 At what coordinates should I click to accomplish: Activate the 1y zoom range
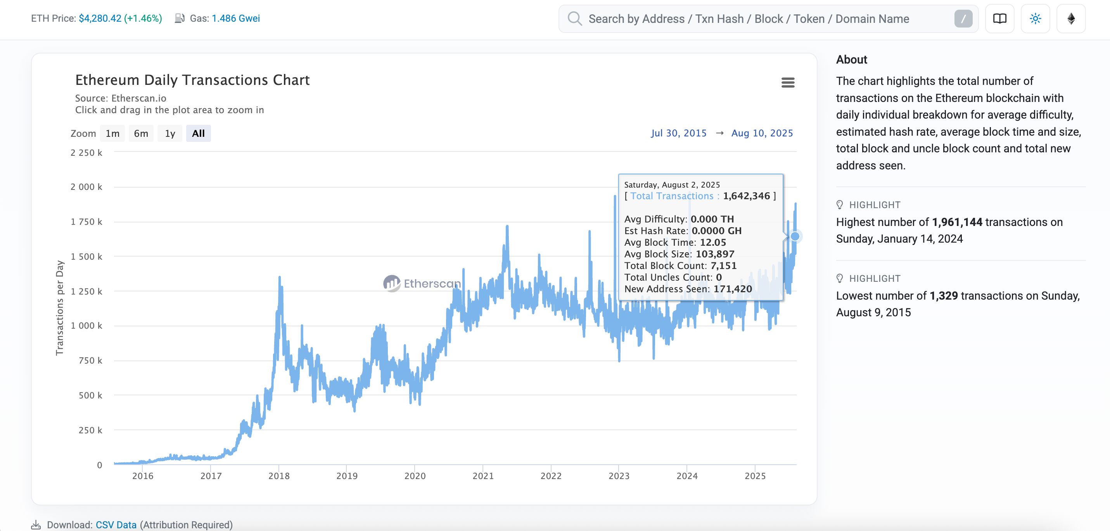click(x=169, y=133)
